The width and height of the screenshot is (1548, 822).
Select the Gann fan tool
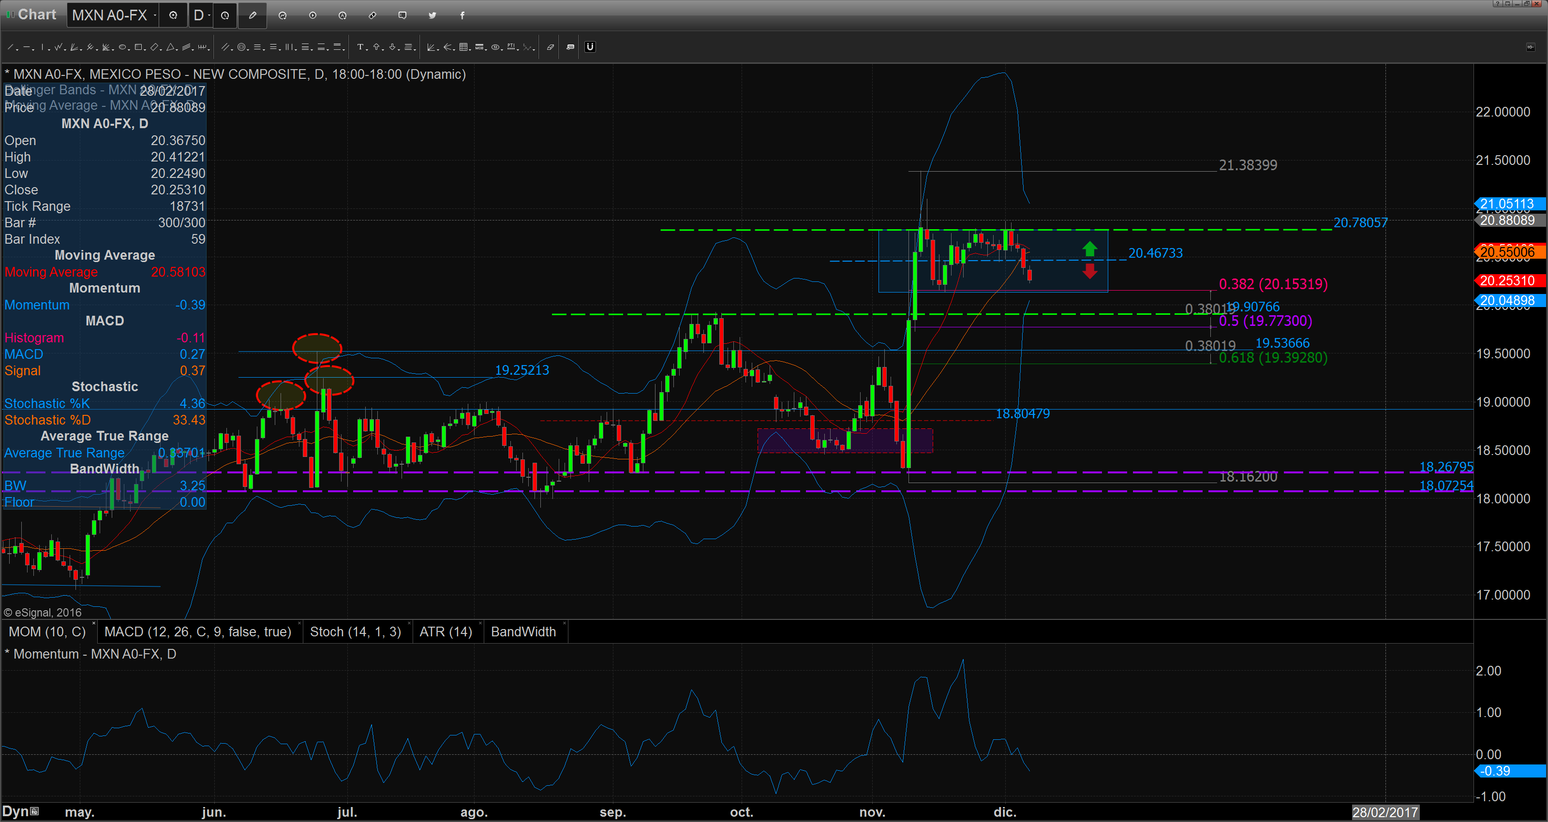click(75, 47)
